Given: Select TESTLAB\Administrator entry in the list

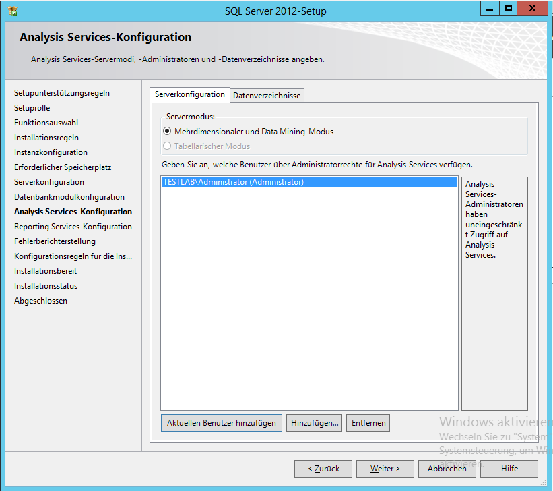Looking at the screenshot, I should tap(309, 182).
